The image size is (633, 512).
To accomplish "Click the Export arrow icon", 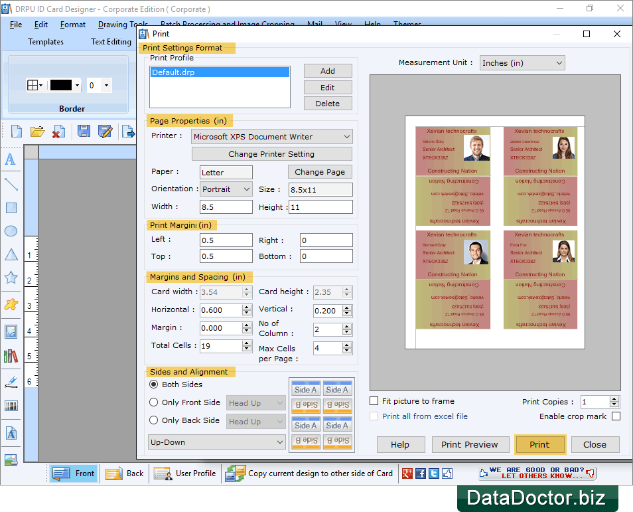I will [x=128, y=131].
